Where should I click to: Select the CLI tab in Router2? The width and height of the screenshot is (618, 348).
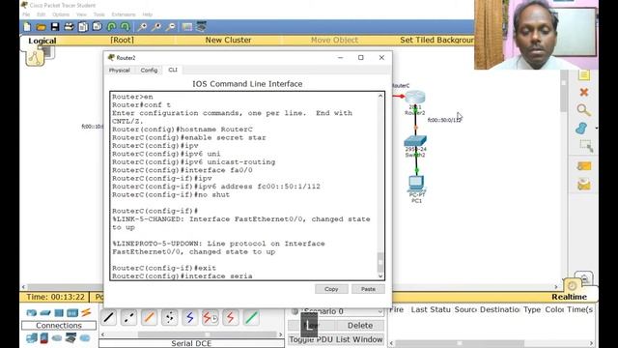pos(173,70)
